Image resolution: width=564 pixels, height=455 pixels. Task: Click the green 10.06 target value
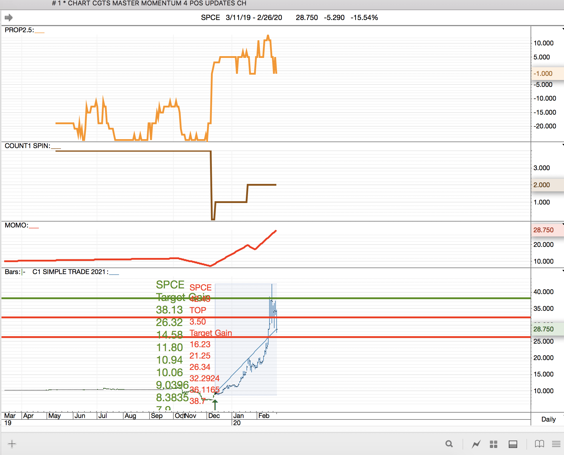tap(169, 372)
